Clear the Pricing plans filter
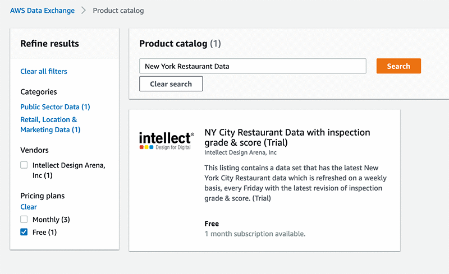 (x=29, y=207)
